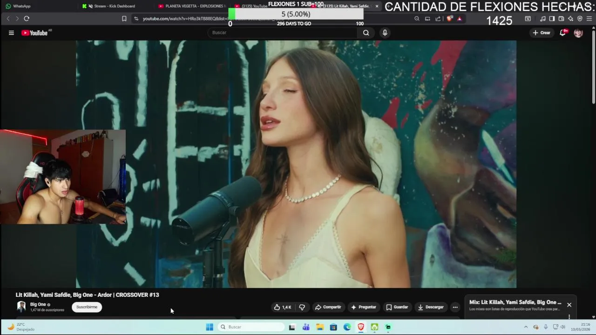Screen dimensions: 596x335
Task: Close the active Lit Killah tab
Action: point(377,6)
